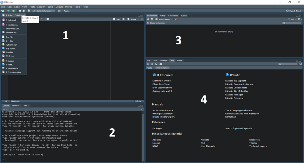
Task: Switch to the Packages tab
Action: point(164,61)
